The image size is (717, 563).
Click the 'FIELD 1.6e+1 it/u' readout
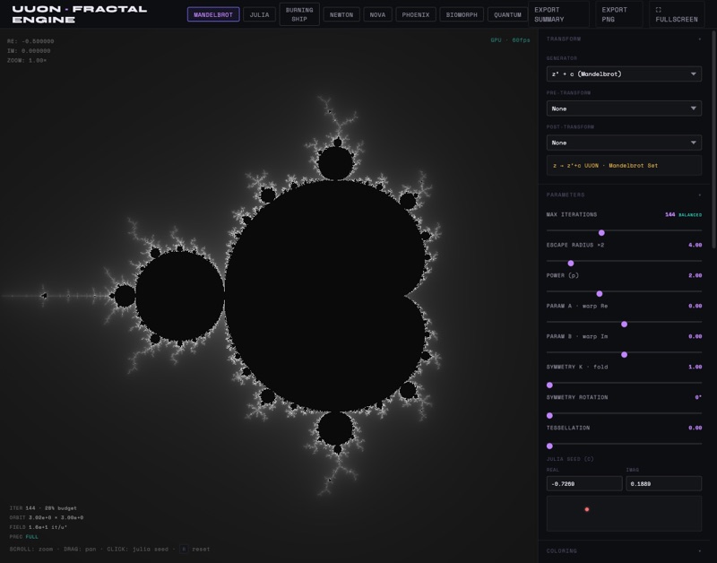[x=39, y=527]
